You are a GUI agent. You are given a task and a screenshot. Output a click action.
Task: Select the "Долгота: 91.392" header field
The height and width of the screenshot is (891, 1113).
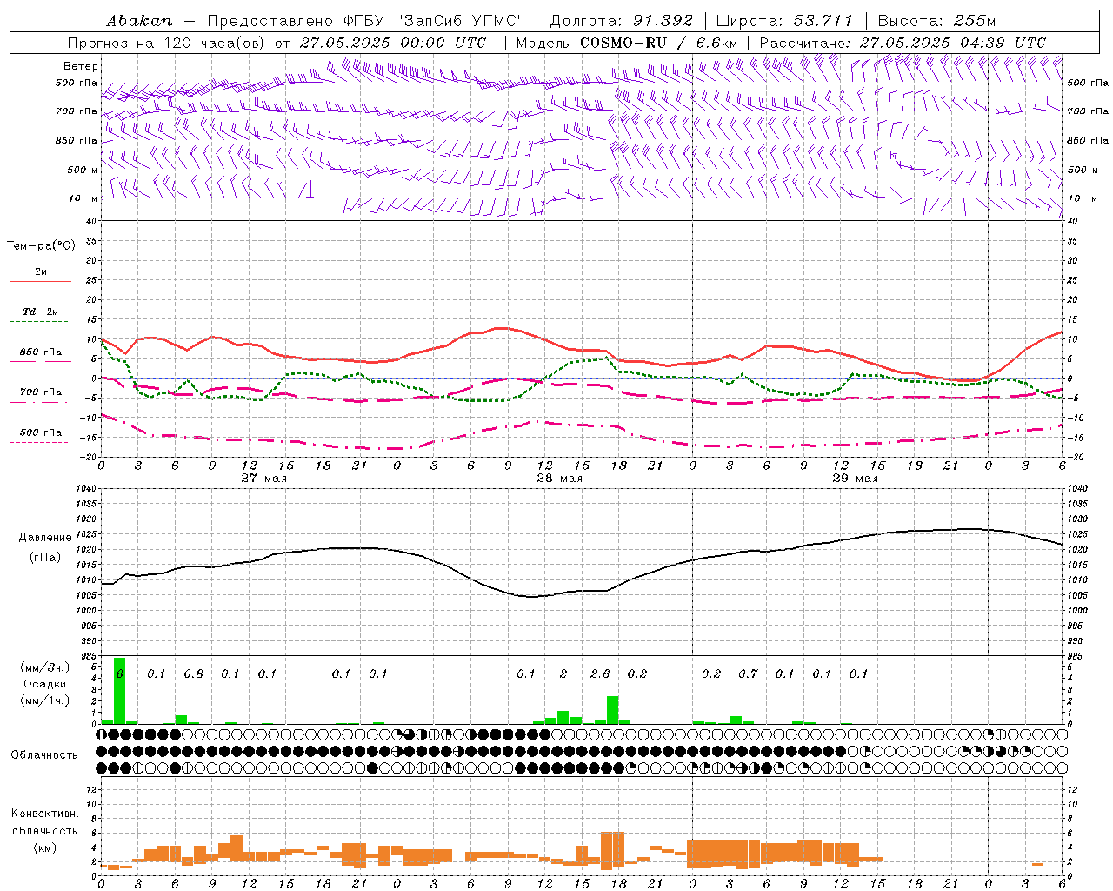pyautogui.click(x=622, y=21)
